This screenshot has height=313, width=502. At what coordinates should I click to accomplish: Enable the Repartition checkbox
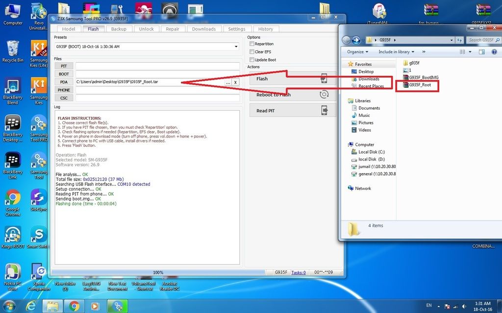pyautogui.click(x=252, y=44)
